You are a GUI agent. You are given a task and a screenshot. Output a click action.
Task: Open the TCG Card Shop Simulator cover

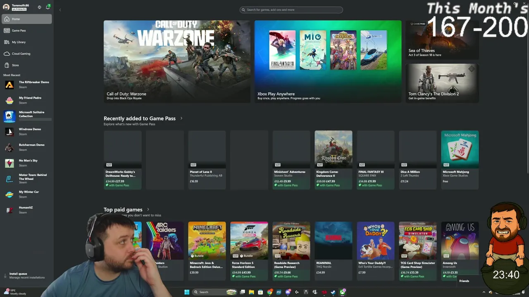click(418, 240)
